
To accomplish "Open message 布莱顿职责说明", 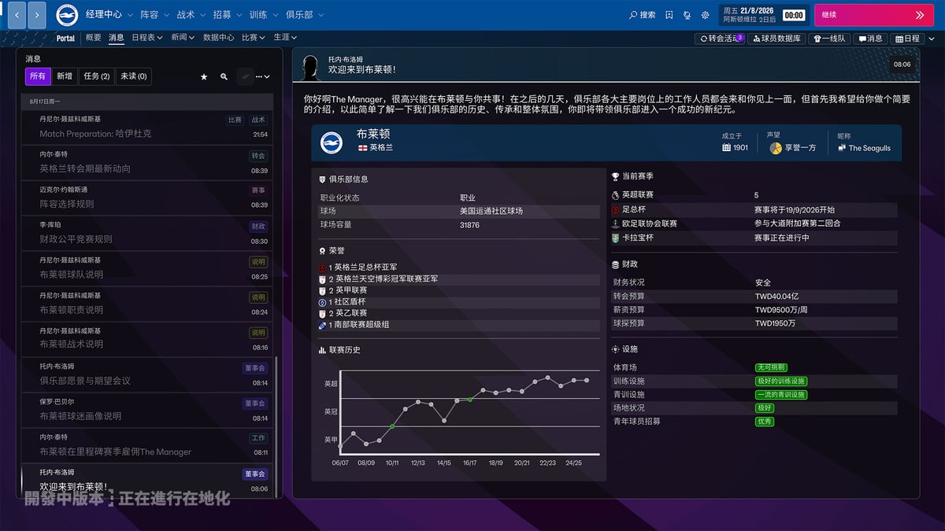I will click(x=146, y=303).
